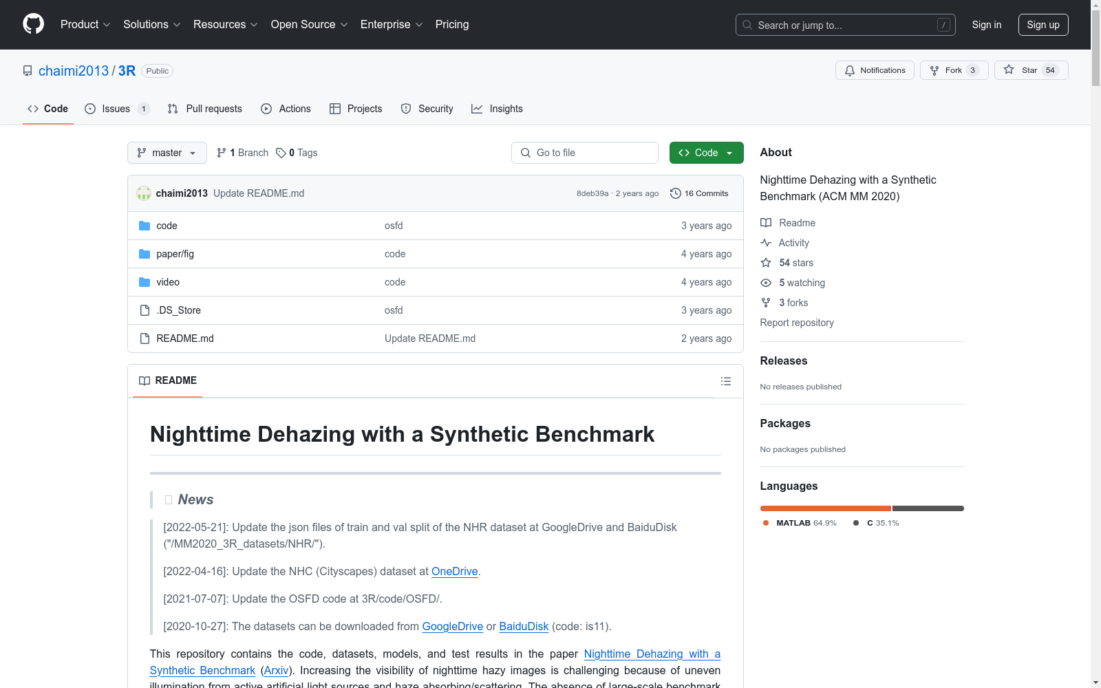Open the Packages heading link

click(x=785, y=423)
